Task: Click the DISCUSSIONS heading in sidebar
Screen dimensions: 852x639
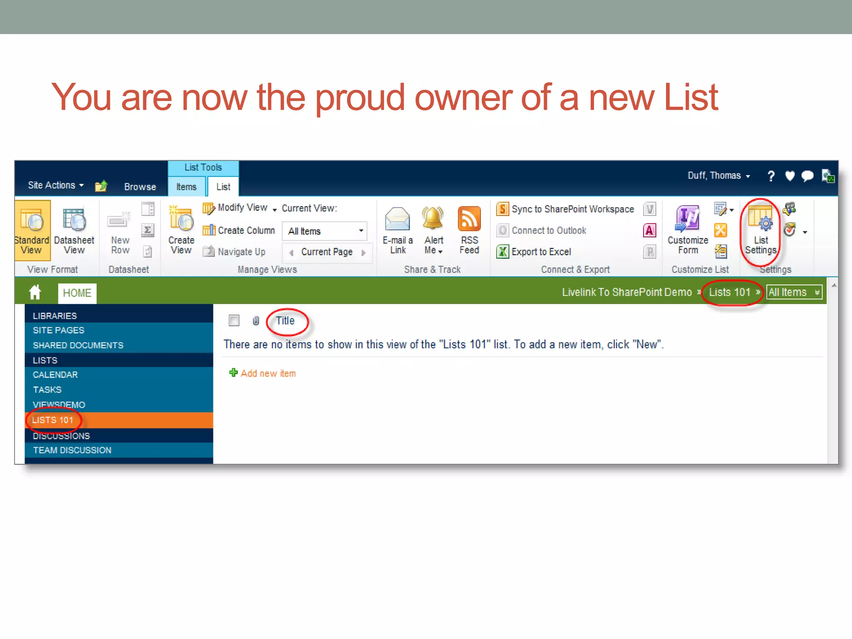Action: tap(62, 436)
